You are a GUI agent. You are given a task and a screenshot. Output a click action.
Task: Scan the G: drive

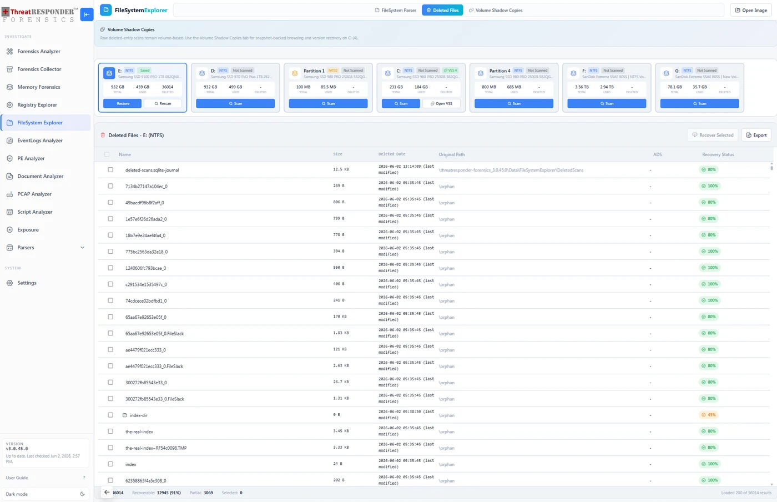coord(699,103)
